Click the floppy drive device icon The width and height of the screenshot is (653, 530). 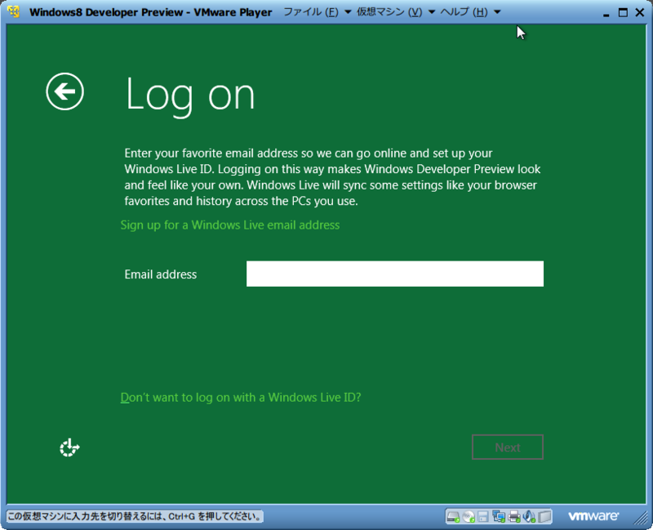483,517
